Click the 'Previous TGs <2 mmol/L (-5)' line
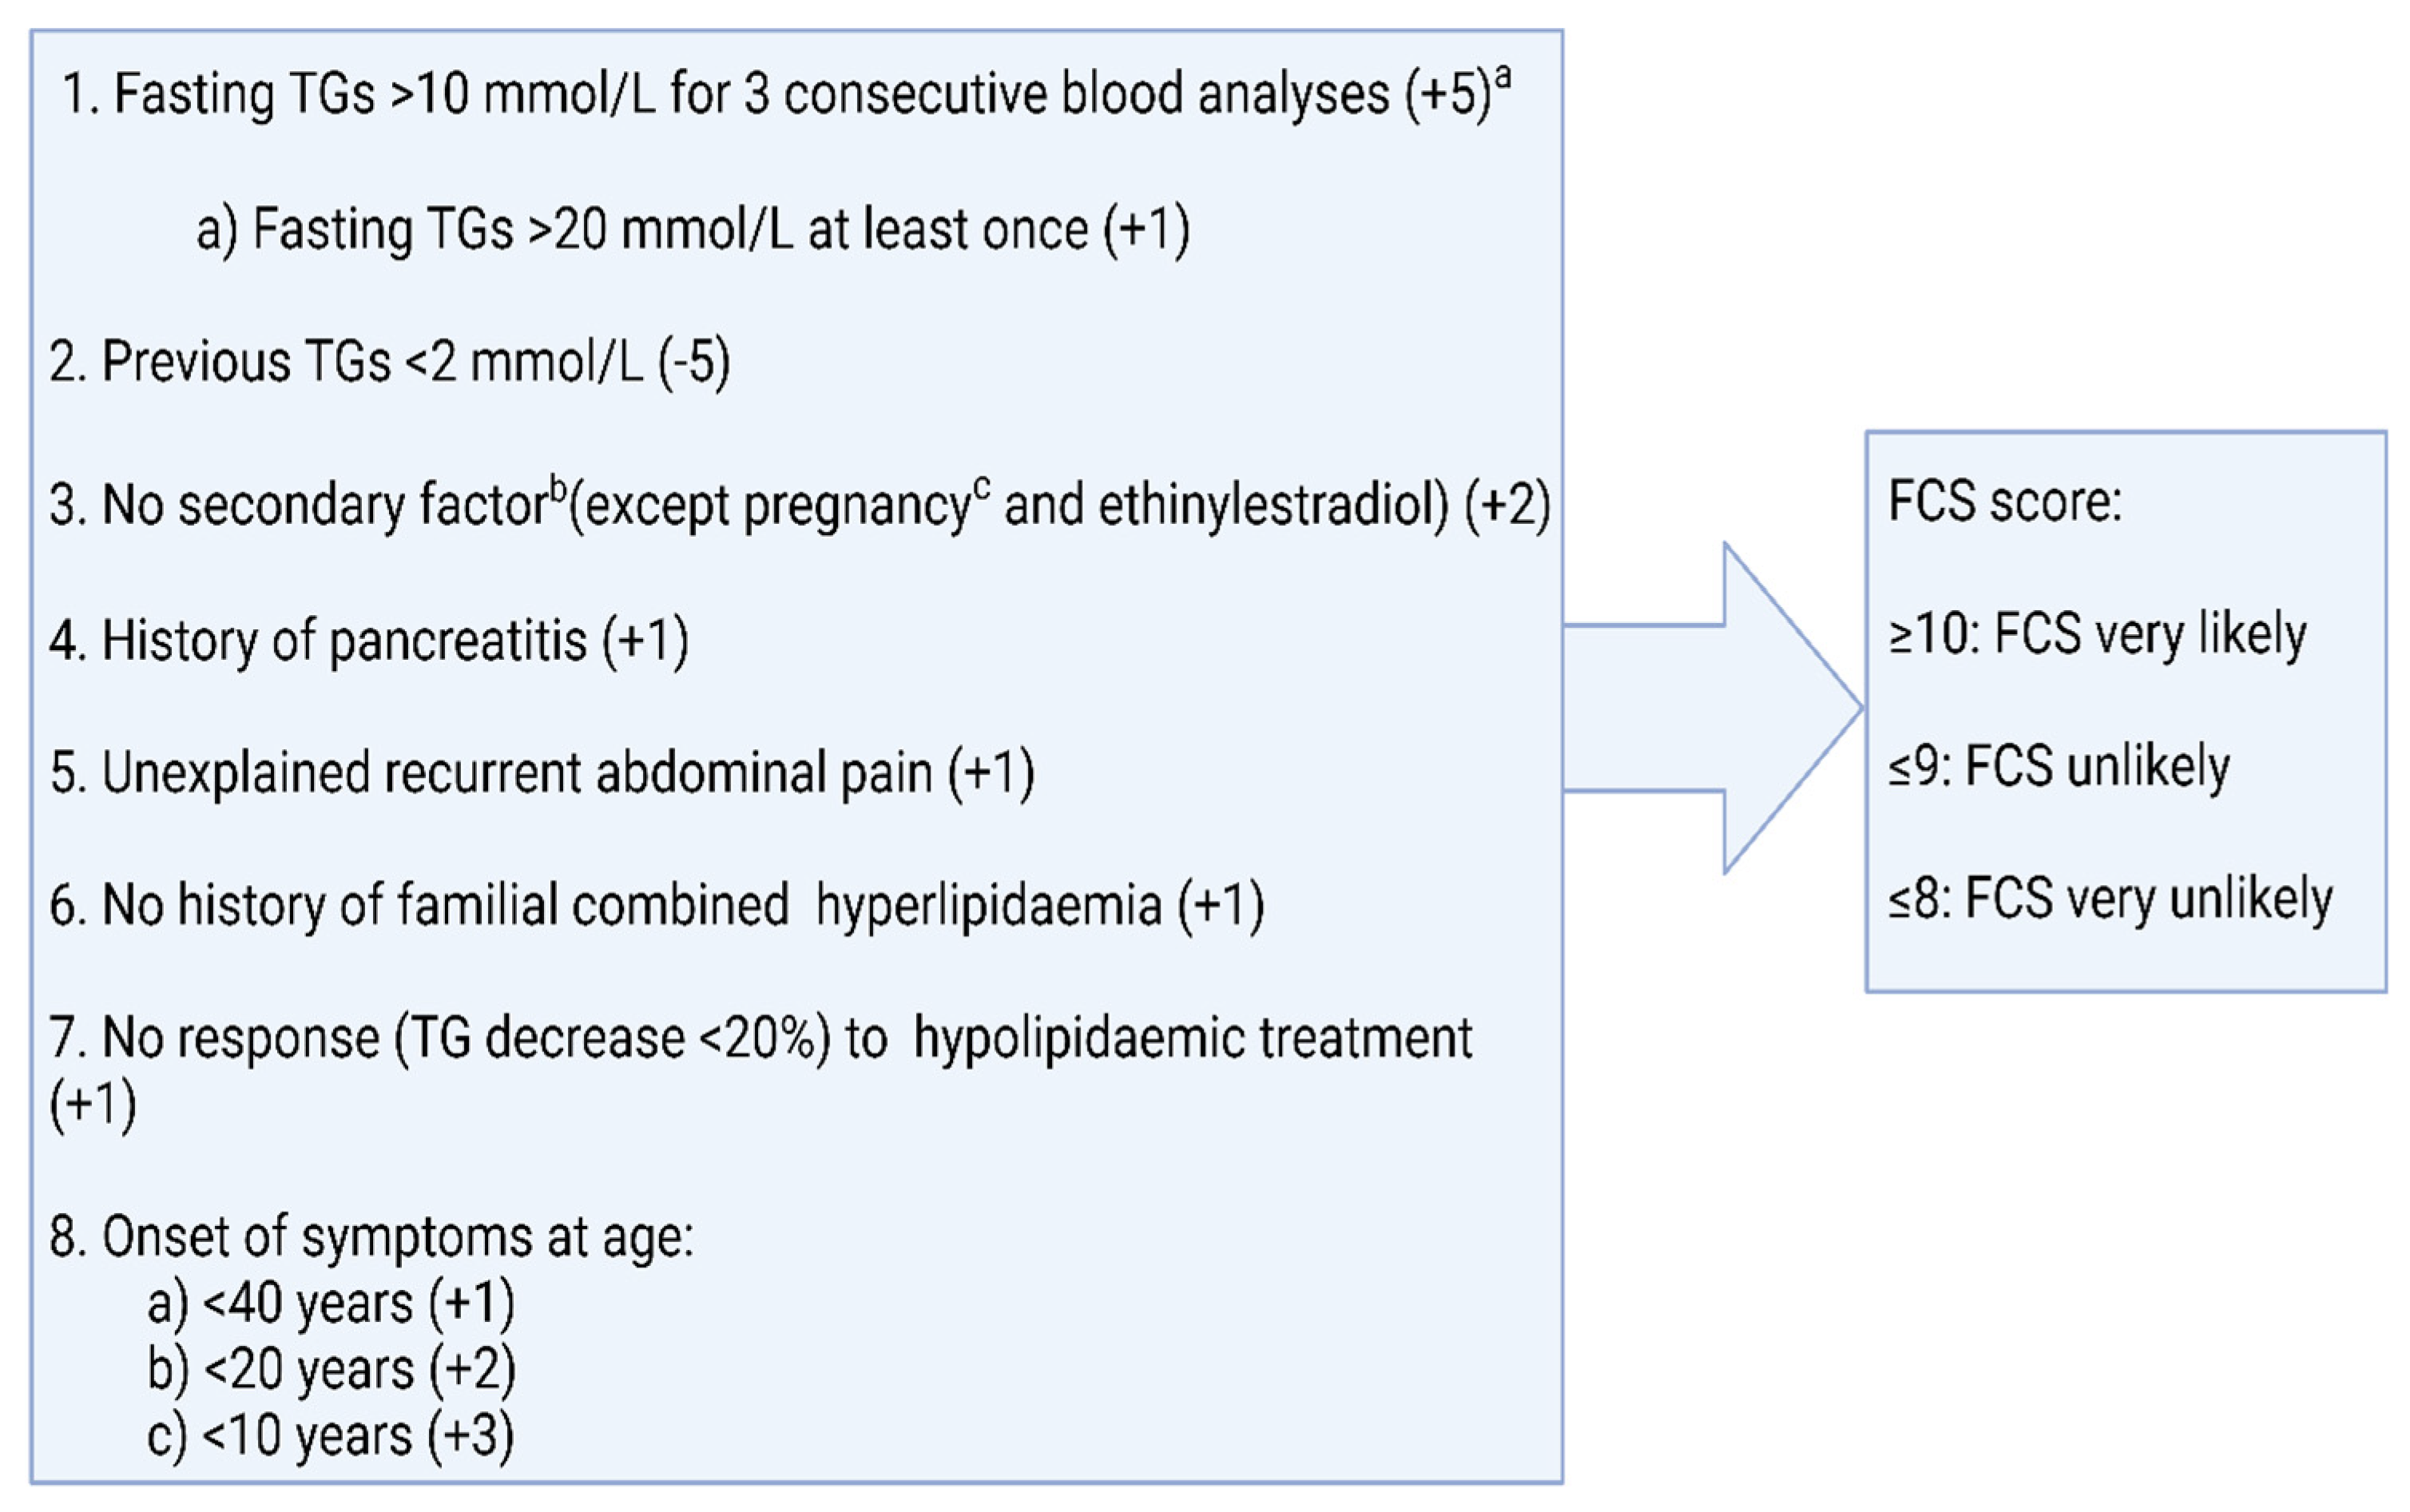The height and width of the screenshot is (1512, 2410). coord(390,362)
